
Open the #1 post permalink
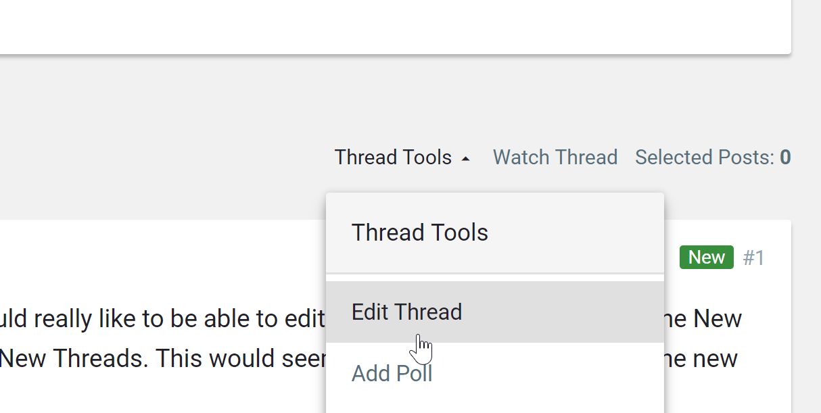pos(753,258)
